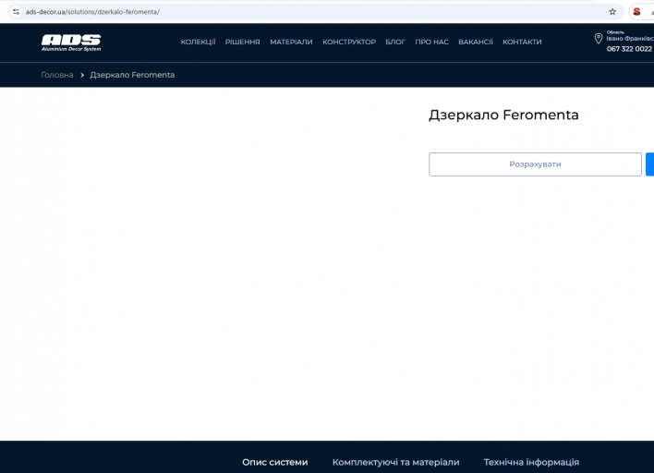Click the Дзеркало Feromenta breadcrumb text
Image resolution: width=654 pixels, height=473 pixels.
coord(132,75)
